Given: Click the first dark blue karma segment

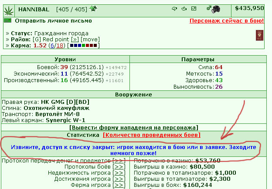Looking at the screenshot, I should tap(71, 46).
